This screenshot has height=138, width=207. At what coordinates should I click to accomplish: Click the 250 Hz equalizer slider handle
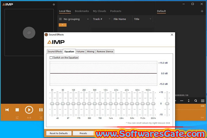point(84,104)
